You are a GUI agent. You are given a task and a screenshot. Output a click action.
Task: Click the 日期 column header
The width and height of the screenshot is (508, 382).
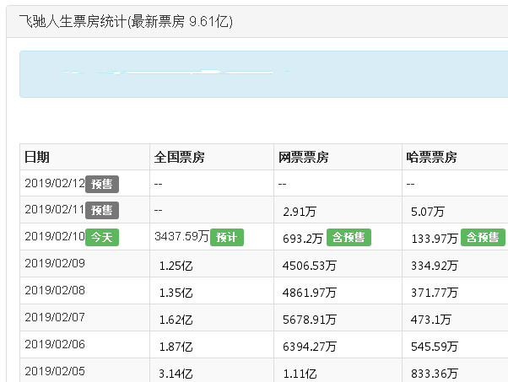click(37, 157)
